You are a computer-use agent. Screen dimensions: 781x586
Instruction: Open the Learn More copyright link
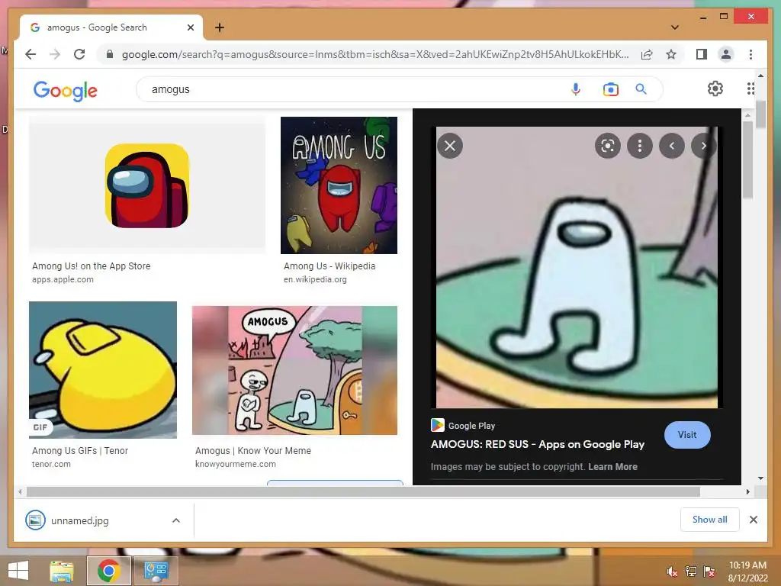(x=612, y=467)
